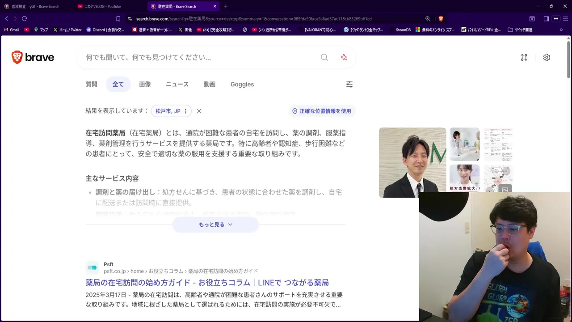Open the document page thumbnail
The image size is (572, 322).
pyautogui.click(x=498, y=144)
